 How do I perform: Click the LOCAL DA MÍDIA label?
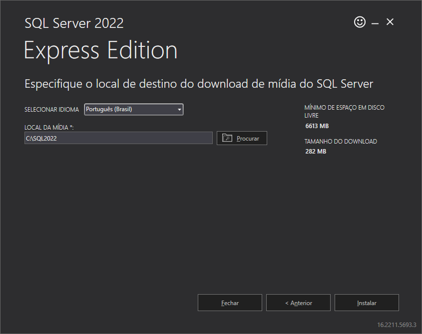coord(49,128)
